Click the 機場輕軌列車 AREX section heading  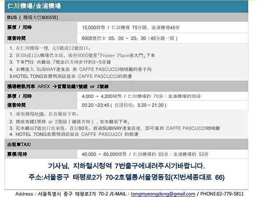58,86
